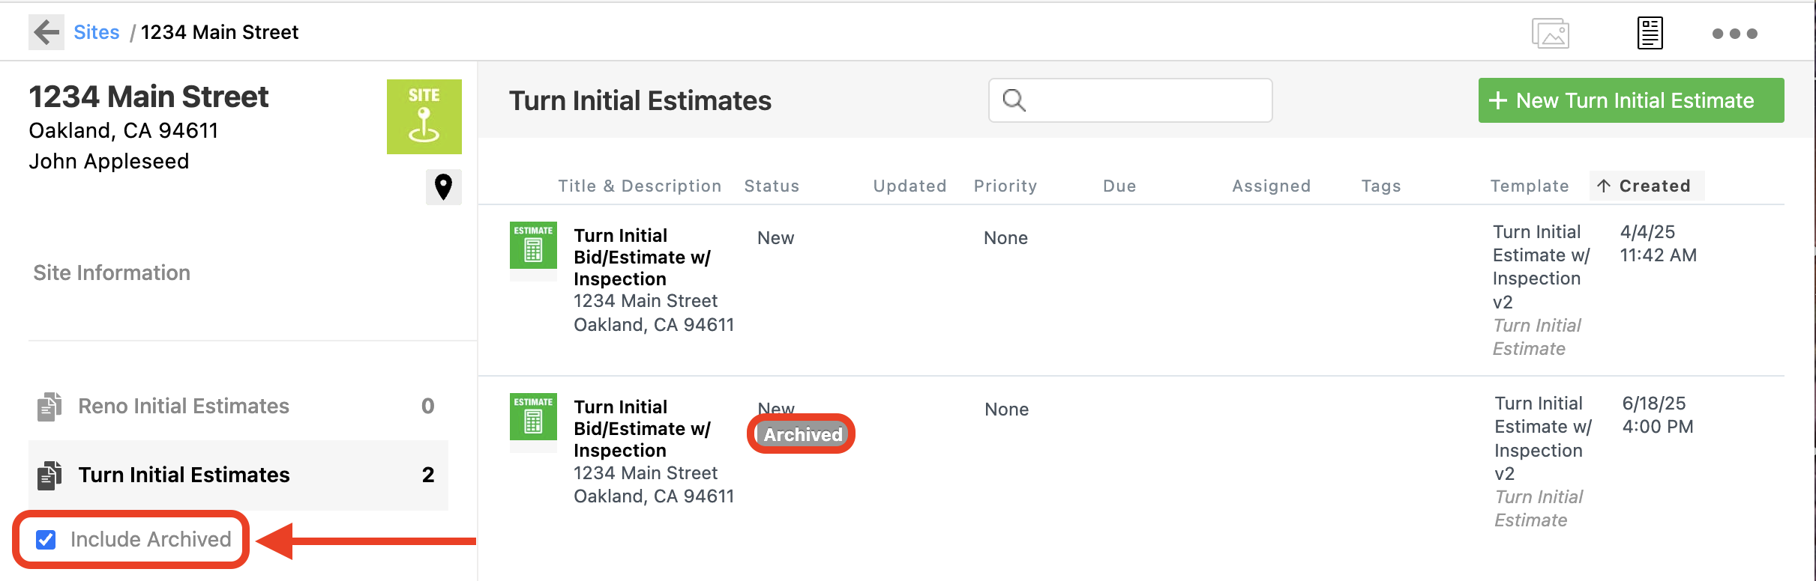The width and height of the screenshot is (1816, 581).
Task: Uncheck the Include Archived checkbox
Action: (46, 539)
